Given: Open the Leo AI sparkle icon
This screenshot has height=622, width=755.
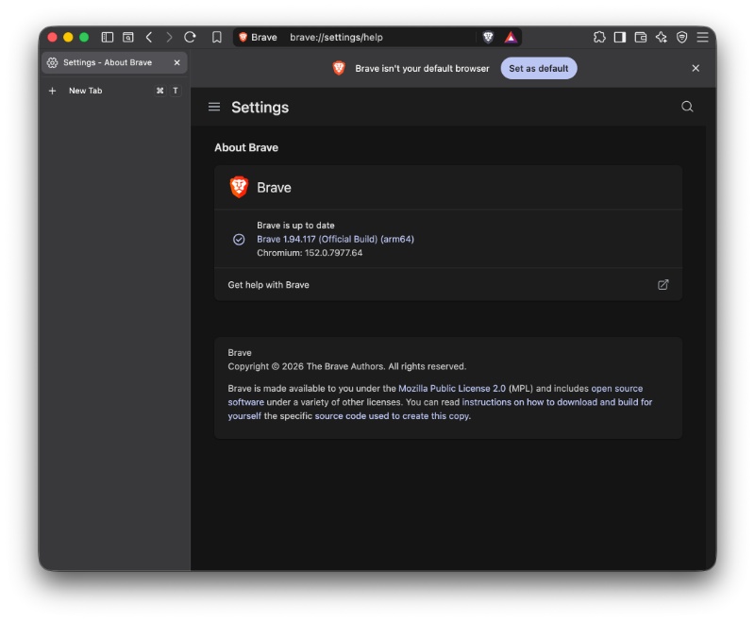Looking at the screenshot, I should click(662, 37).
